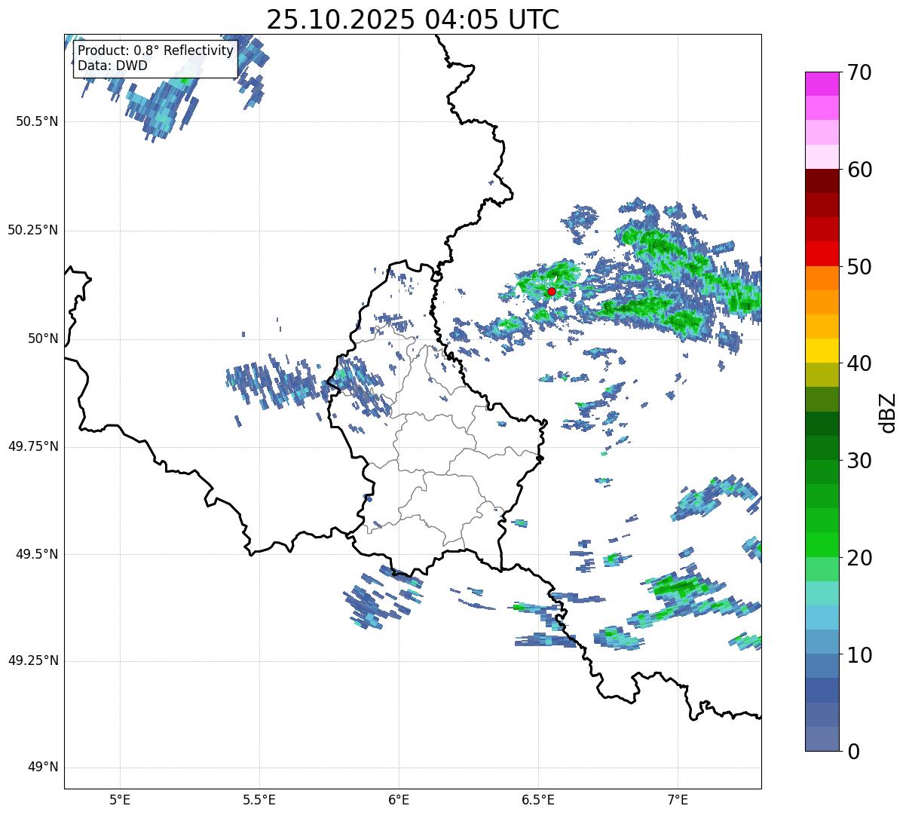Click the 49°N latitude label
This screenshot has height=815, width=906.
(x=43, y=768)
